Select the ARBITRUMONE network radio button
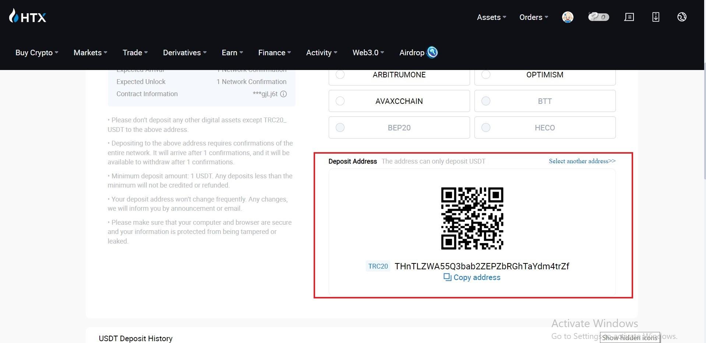This screenshot has height=343, width=706. coord(340,74)
